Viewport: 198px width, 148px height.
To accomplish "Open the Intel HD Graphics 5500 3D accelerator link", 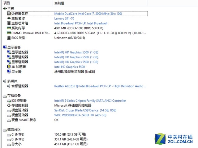I will pyautogui.click(x=69, y=67).
